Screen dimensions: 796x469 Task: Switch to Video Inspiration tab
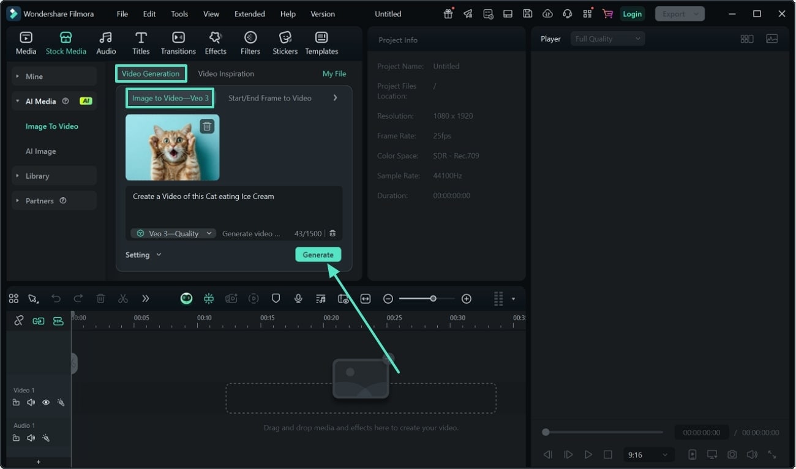pos(226,73)
